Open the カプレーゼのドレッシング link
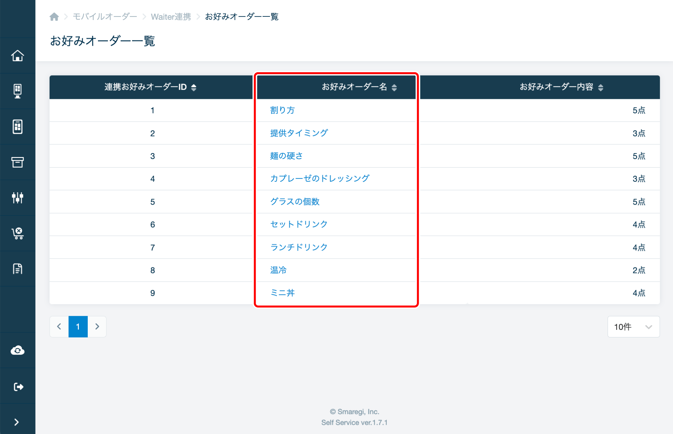The width and height of the screenshot is (673, 434). coord(320,178)
